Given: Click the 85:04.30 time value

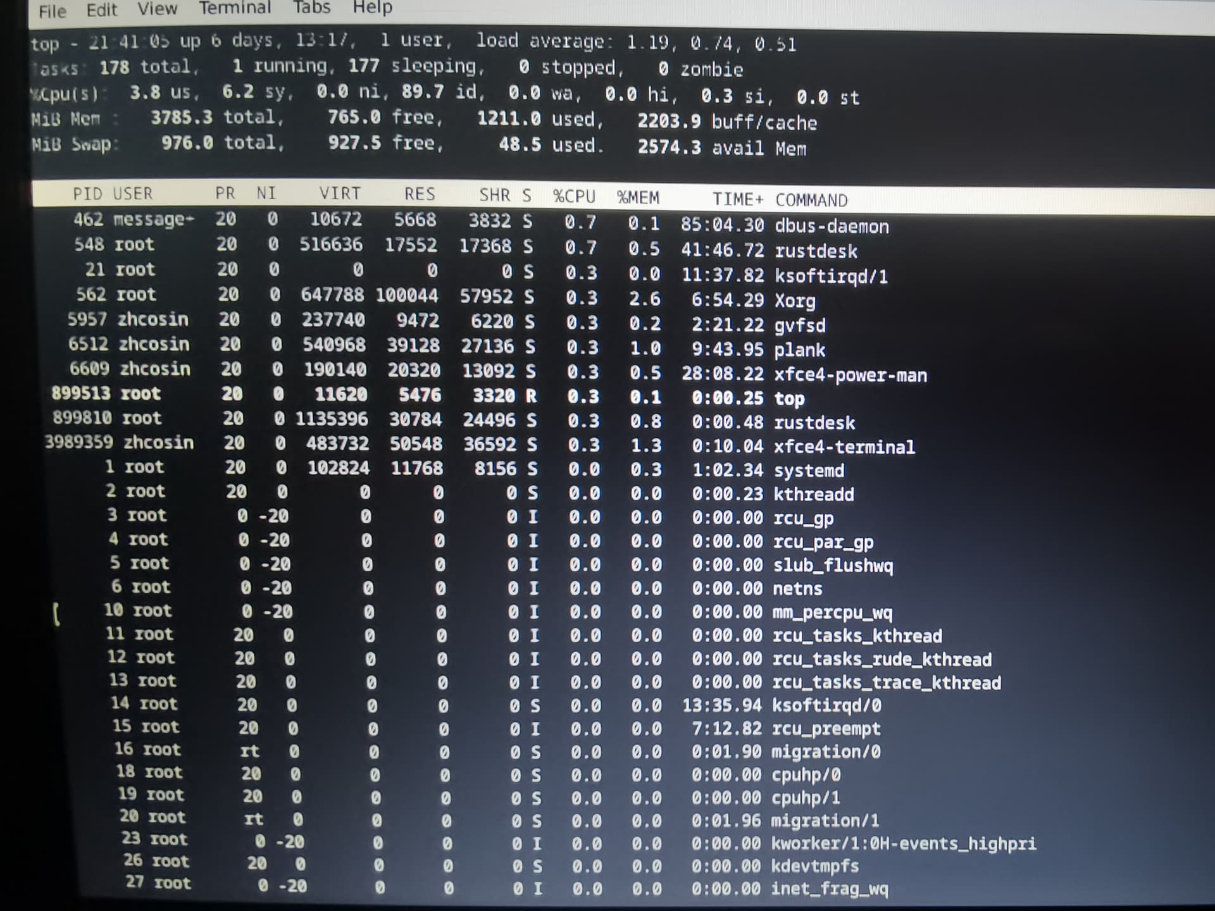Looking at the screenshot, I should click(723, 225).
